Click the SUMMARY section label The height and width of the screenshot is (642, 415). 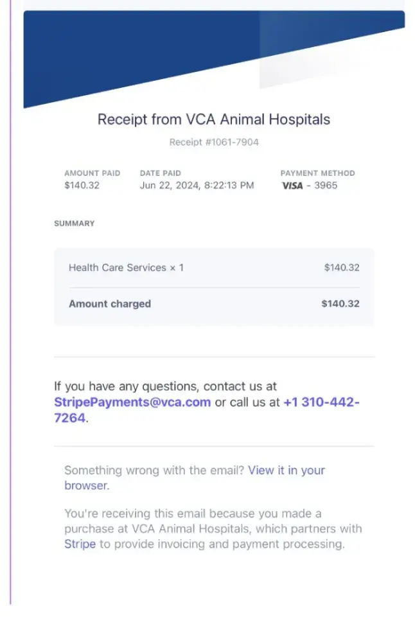tap(74, 223)
